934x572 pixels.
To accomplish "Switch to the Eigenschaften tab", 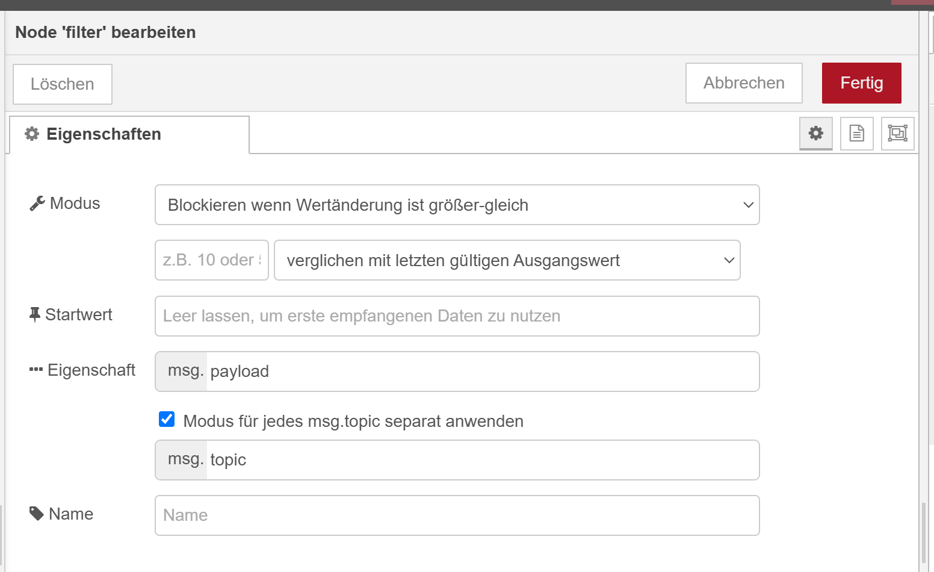I will coord(129,134).
